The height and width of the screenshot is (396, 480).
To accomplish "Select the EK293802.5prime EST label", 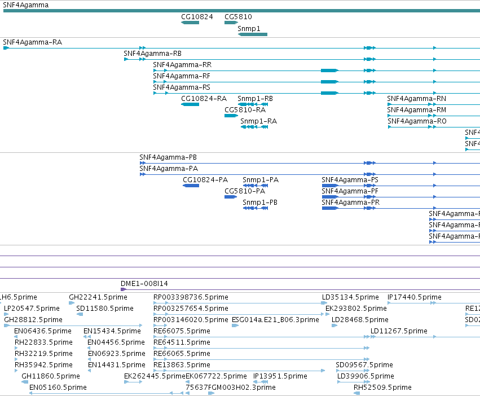I will tap(356, 309).
